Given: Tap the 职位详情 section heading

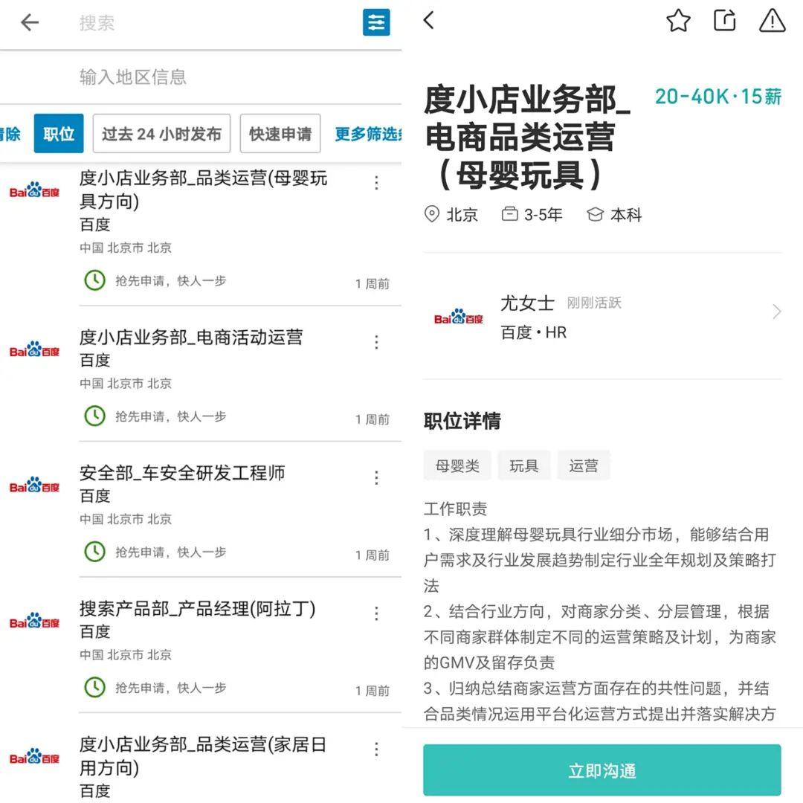Looking at the screenshot, I should point(462,420).
